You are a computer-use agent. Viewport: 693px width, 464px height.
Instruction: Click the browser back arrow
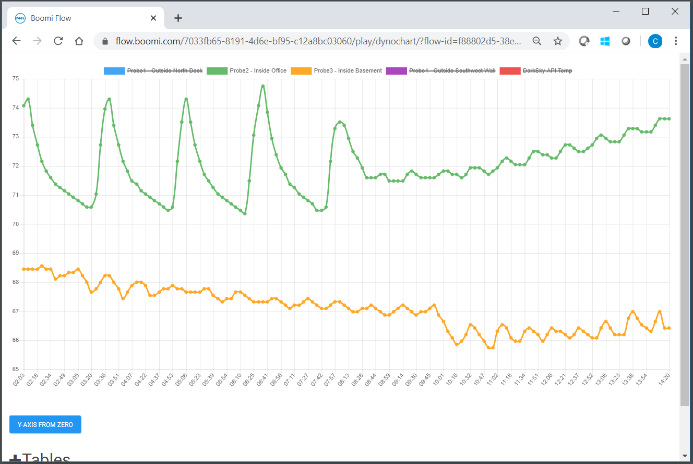[17, 41]
